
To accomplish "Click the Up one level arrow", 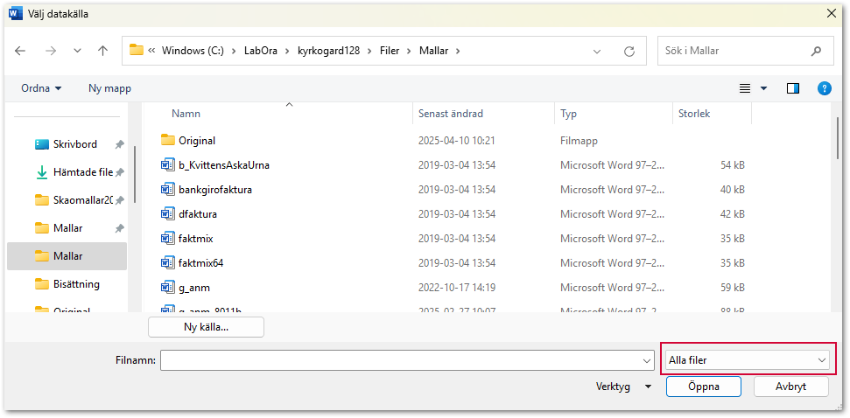I will tap(102, 51).
